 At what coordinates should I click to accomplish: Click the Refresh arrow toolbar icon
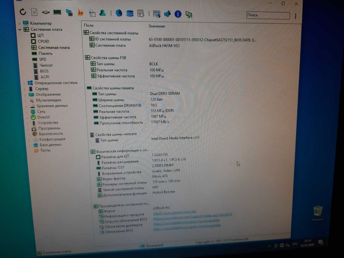click(23, 12)
